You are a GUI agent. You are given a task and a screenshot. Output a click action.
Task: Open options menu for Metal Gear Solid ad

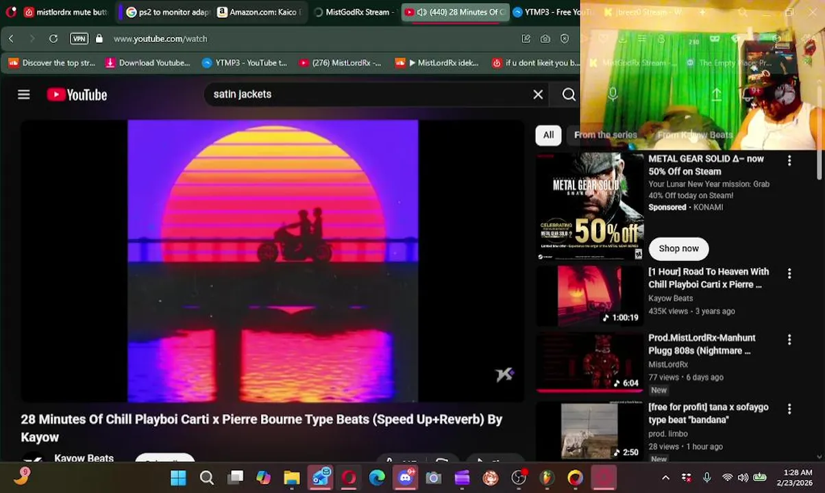pyautogui.click(x=789, y=160)
